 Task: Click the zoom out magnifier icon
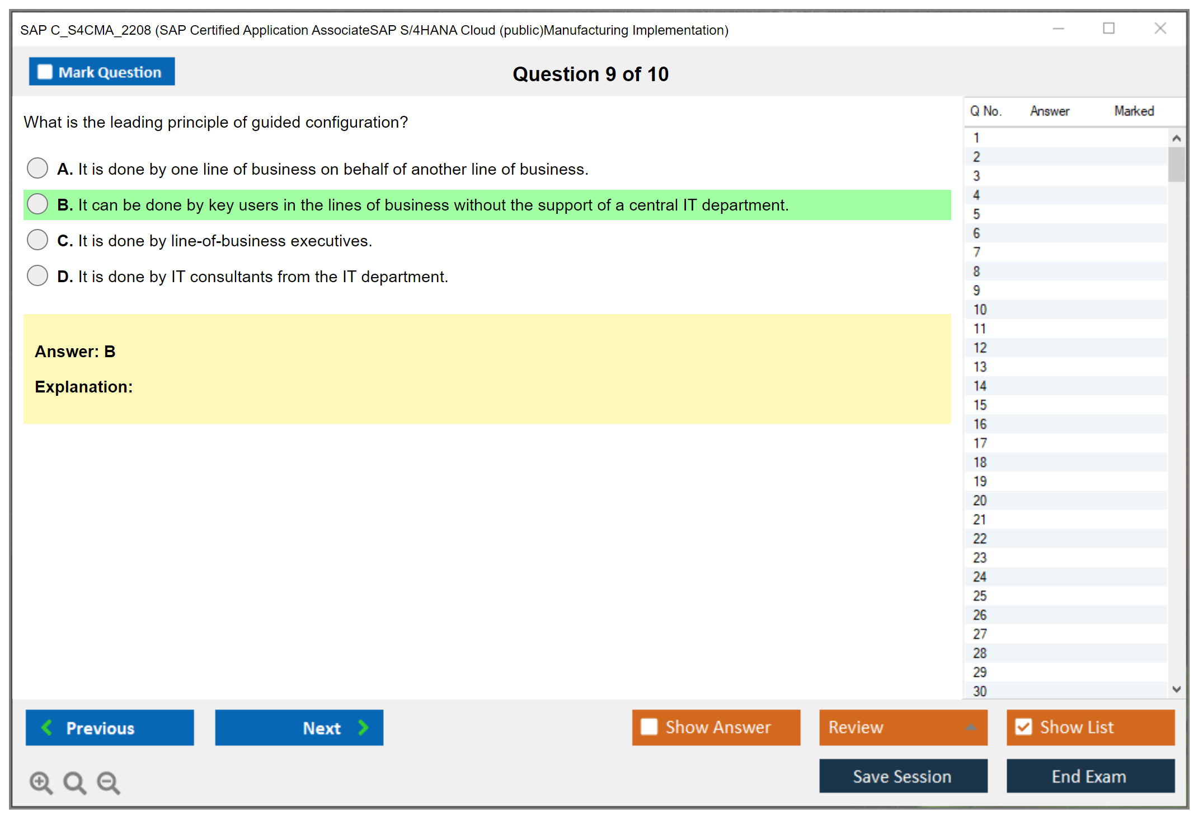pos(109,782)
